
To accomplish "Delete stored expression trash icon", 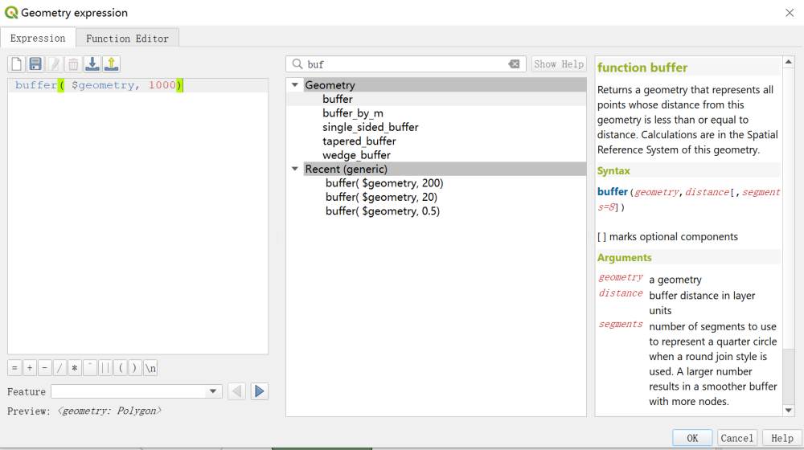I will click(73, 64).
